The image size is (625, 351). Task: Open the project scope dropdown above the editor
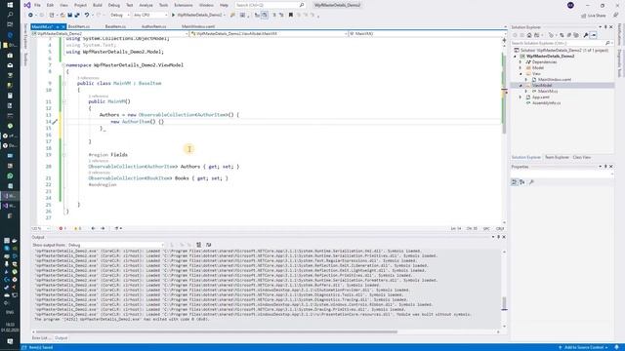(x=109, y=34)
